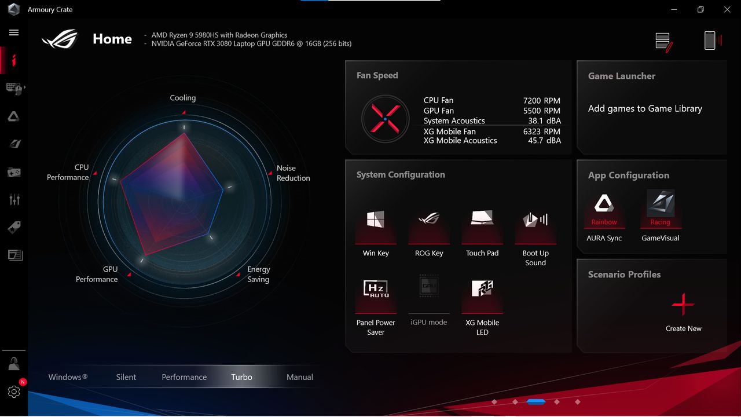Select the Turbo operating mode

tap(241, 377)
